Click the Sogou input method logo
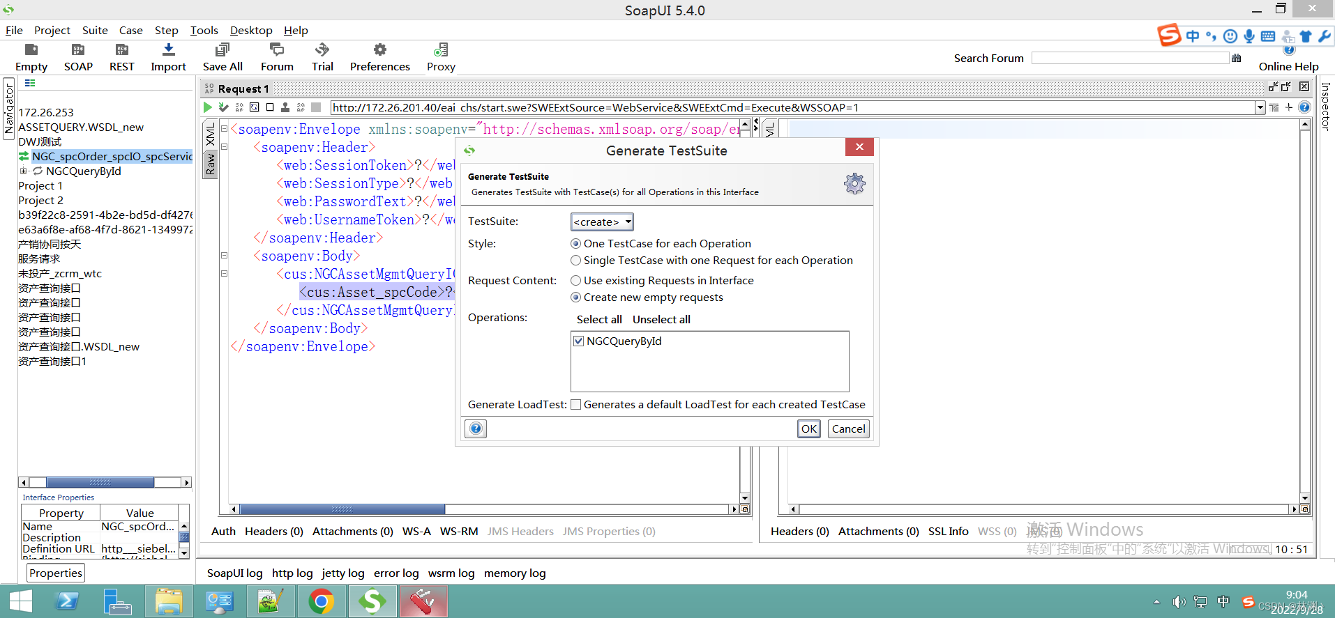The image size is (1335, 618). coord(1170,35)
